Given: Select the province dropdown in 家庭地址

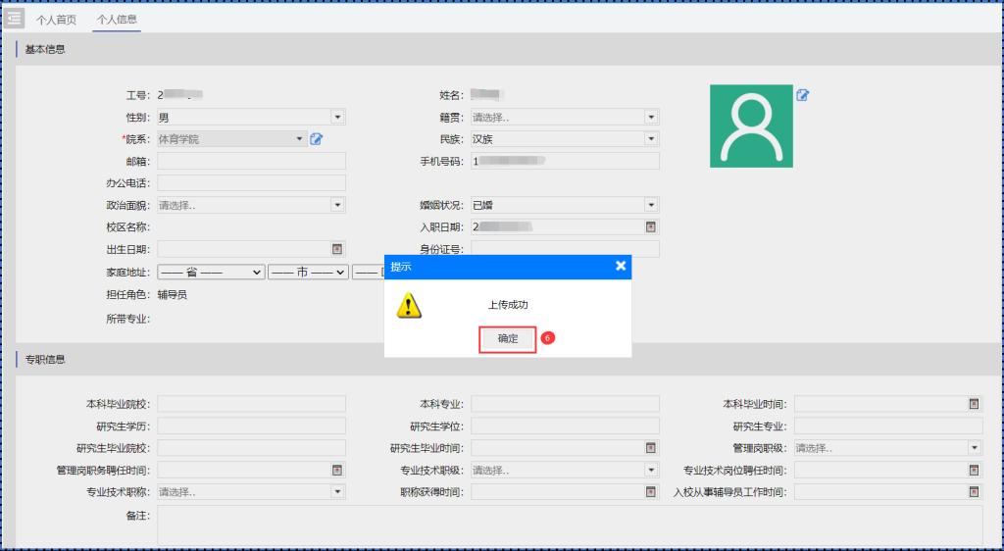Looking at the screenshot, I should [x=211, y=272].
